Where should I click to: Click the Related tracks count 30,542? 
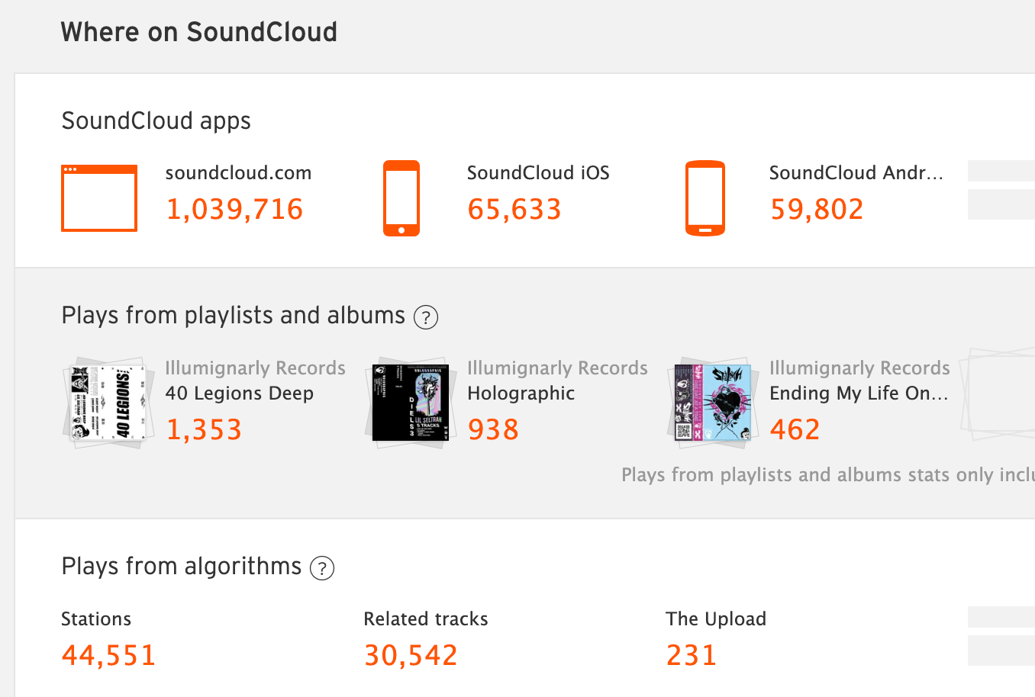tap(411, 656)
